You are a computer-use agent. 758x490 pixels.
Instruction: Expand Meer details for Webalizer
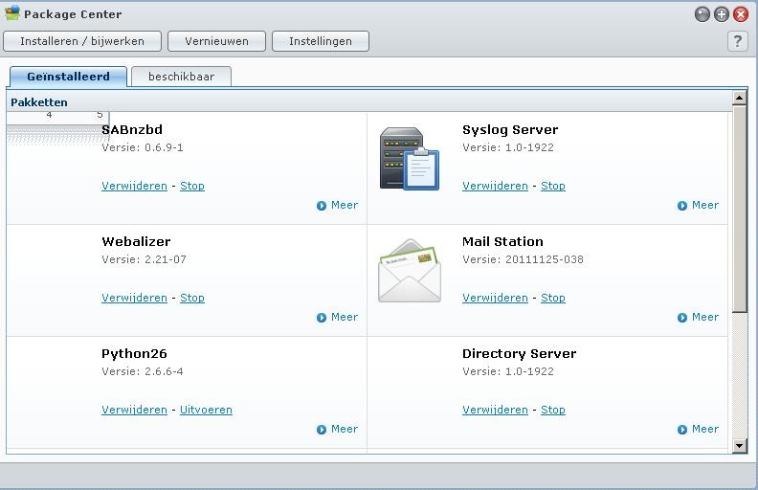[337, 318]
